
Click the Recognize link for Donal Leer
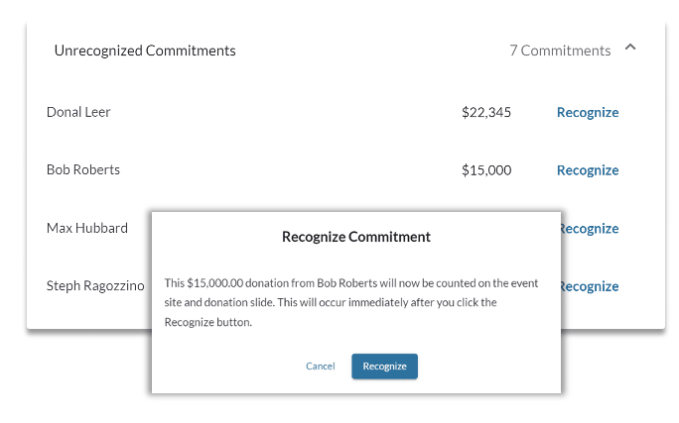tap(588, 112)
